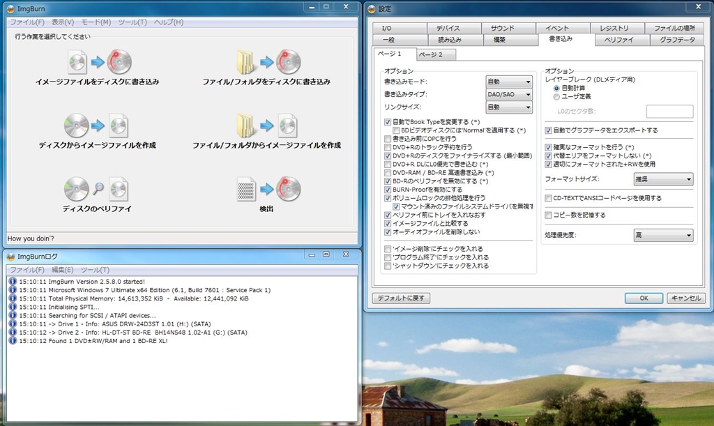Viewport: 714px width, 426px height.
Task: Launch the '検出' discovery mode icon
Action: click(x=268, y=190)
